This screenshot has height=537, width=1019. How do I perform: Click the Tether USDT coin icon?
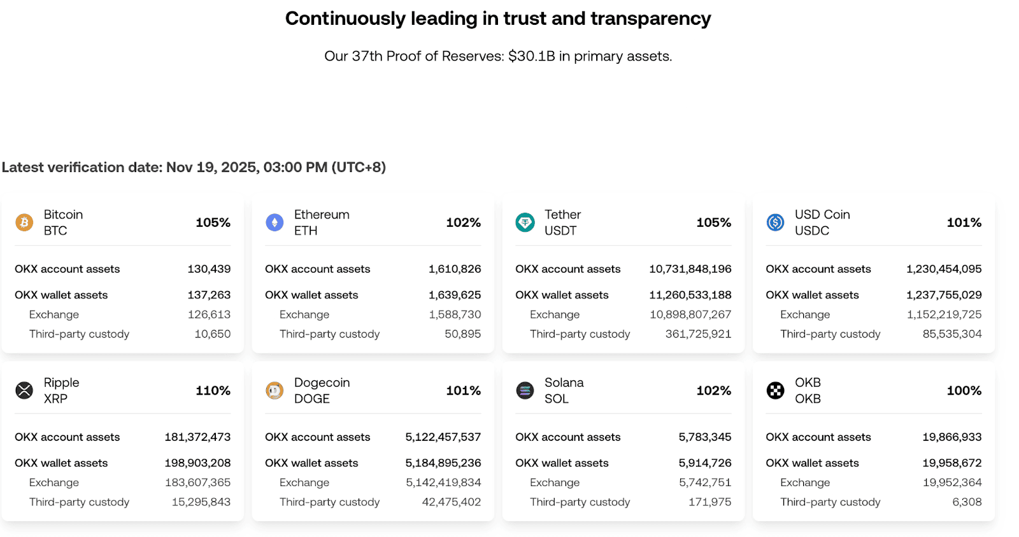point(525,222)
